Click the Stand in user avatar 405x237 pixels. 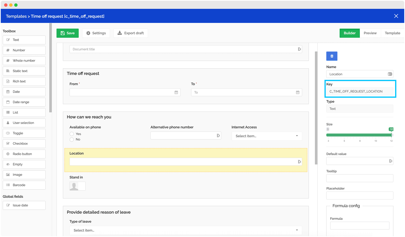[x=74, y=186]
